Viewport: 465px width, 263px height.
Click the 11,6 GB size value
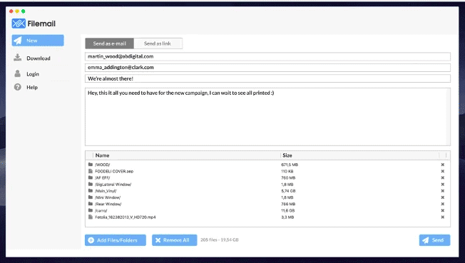[x=287, y=210]
